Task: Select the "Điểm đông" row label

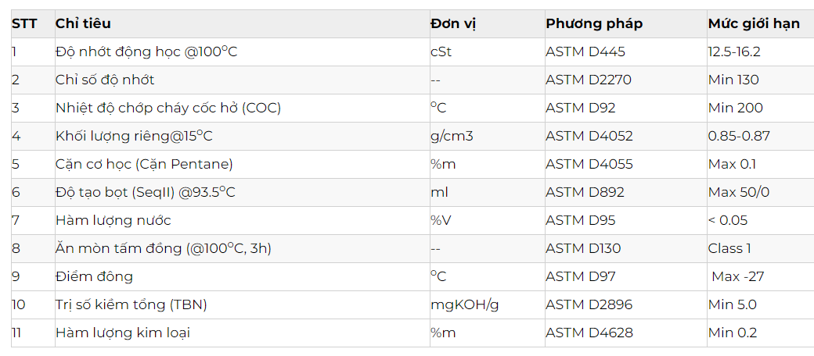Action: [94, 277]
